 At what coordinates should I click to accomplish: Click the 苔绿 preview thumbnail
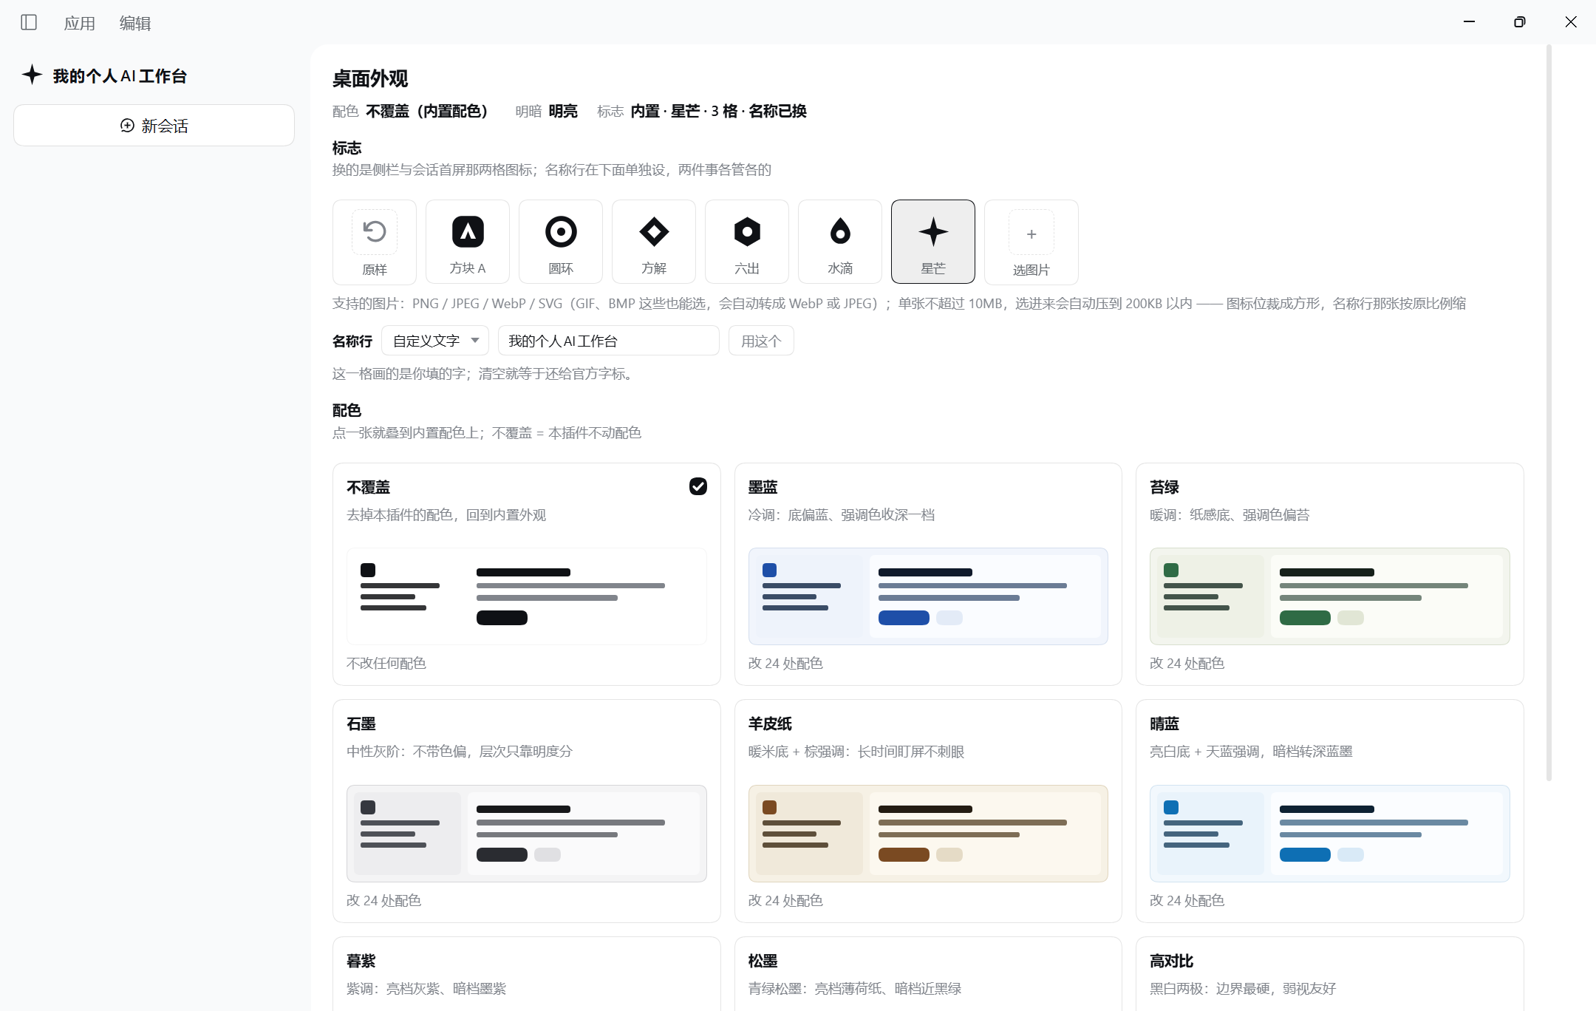pos(1330,596)
